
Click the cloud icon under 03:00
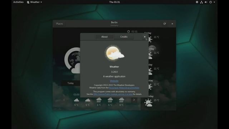[x=77, y=100]
